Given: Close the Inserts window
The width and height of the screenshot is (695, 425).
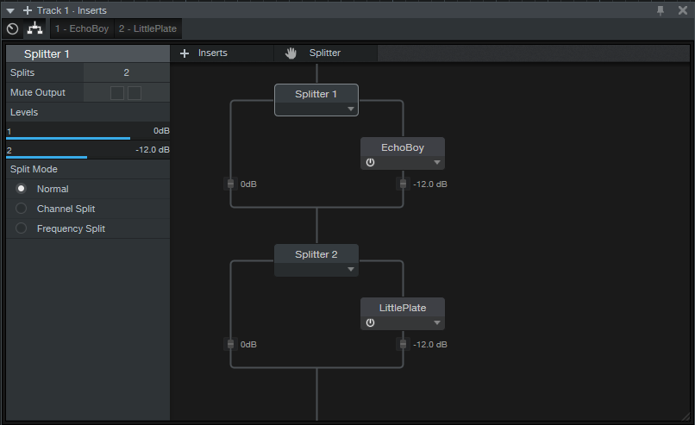Looking at the screenshot, I should click(x=683, y=10).
